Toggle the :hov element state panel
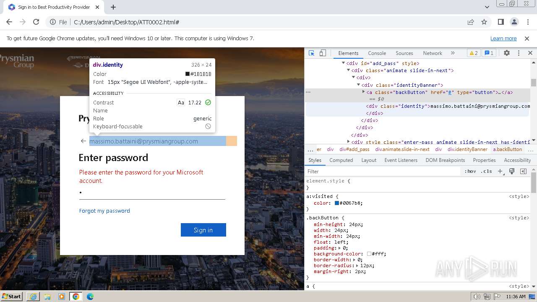 (470, 171)
